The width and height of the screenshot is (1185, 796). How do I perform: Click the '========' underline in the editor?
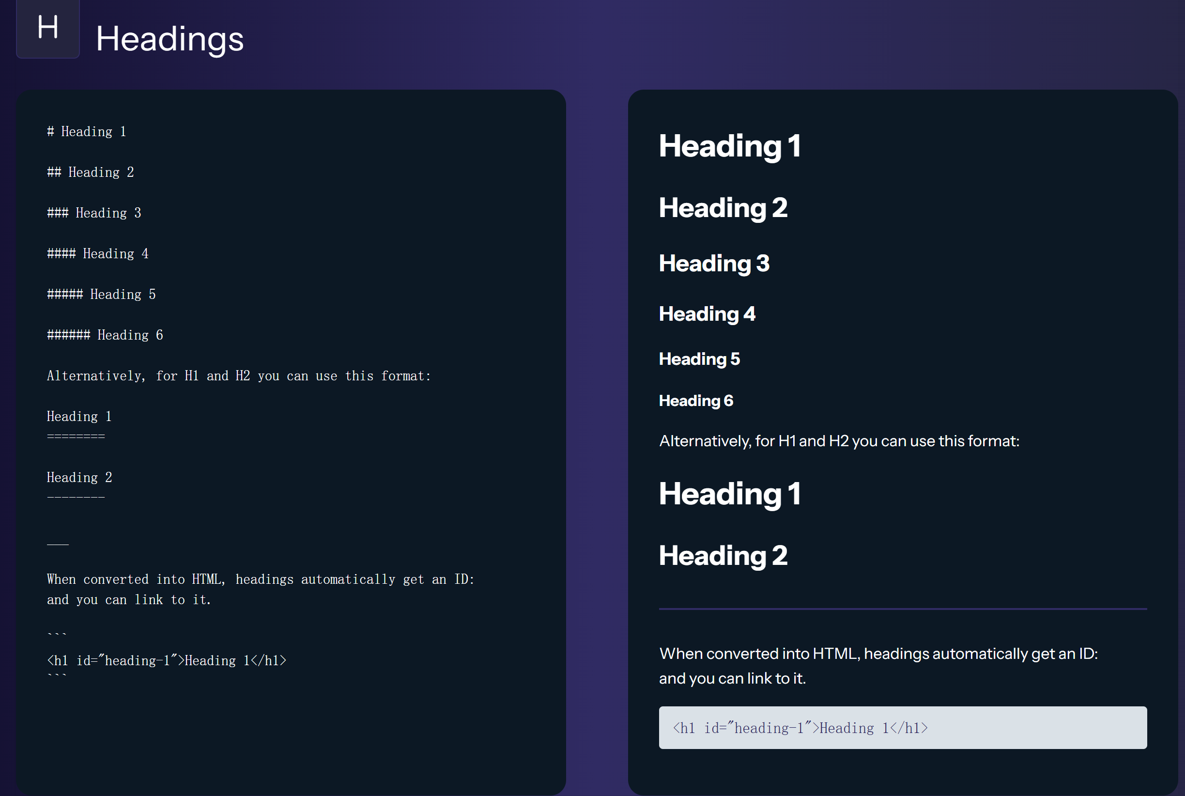[76, 436]
